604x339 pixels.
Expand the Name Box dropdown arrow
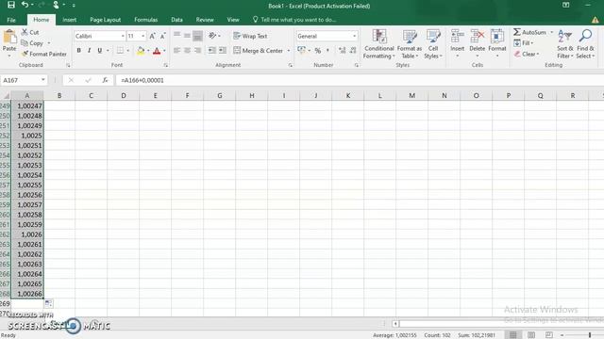coord(43,80)
